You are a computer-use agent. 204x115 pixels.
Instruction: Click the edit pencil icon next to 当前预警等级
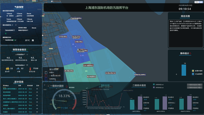point(16,40)
